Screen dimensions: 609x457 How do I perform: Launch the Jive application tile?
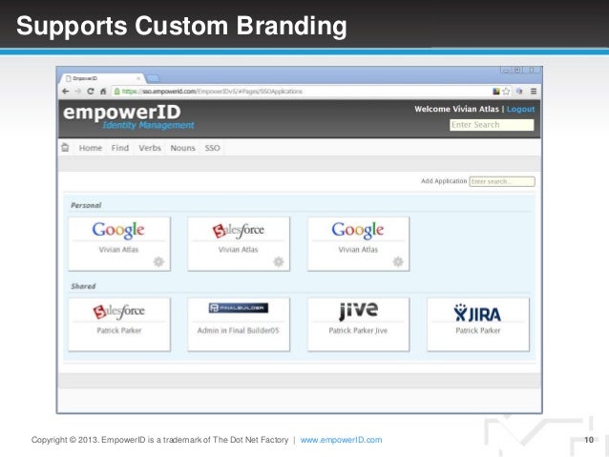358,324
